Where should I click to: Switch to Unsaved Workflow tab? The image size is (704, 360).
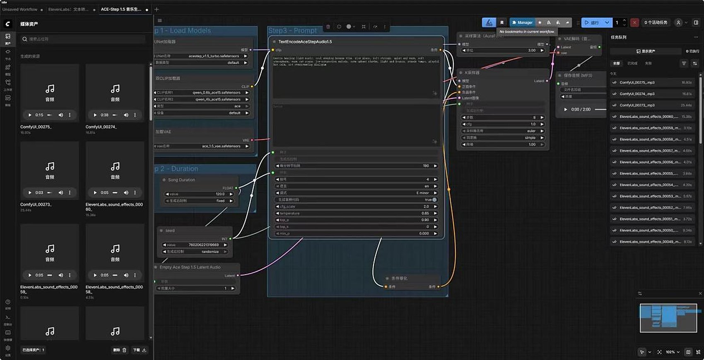[20, 9]
